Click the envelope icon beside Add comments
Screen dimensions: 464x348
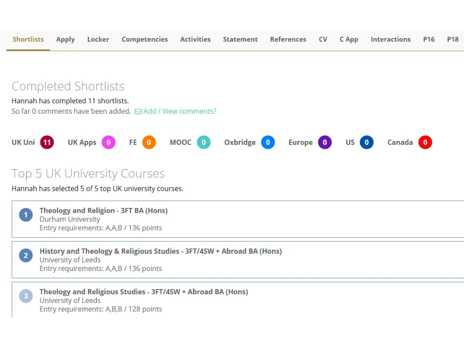pyautogui.click(x=138, y=111)
